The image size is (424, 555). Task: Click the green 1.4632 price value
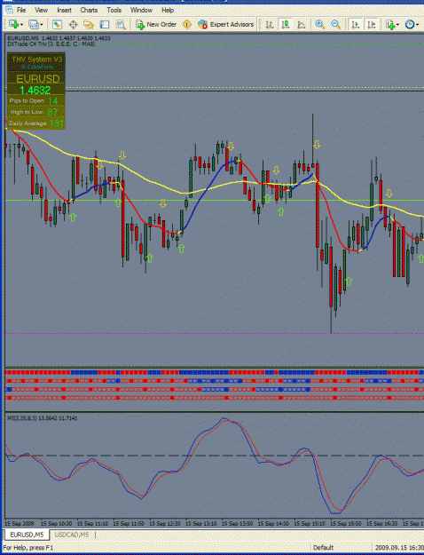[x=35, y=91]
